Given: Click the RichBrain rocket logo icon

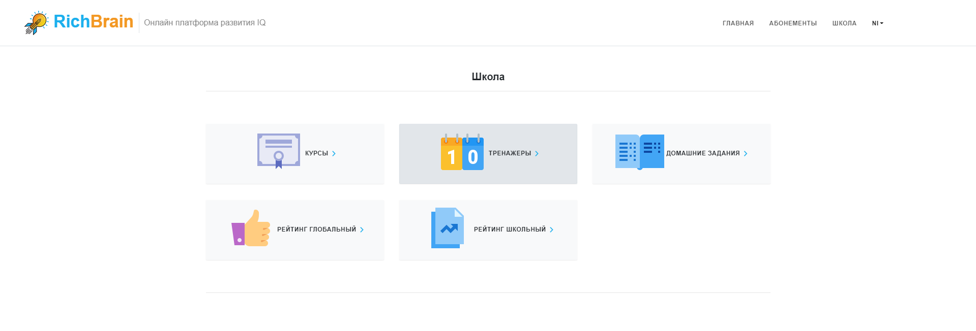Looking at the screenshot, I should pyautogui.click(x=37, y=23).
